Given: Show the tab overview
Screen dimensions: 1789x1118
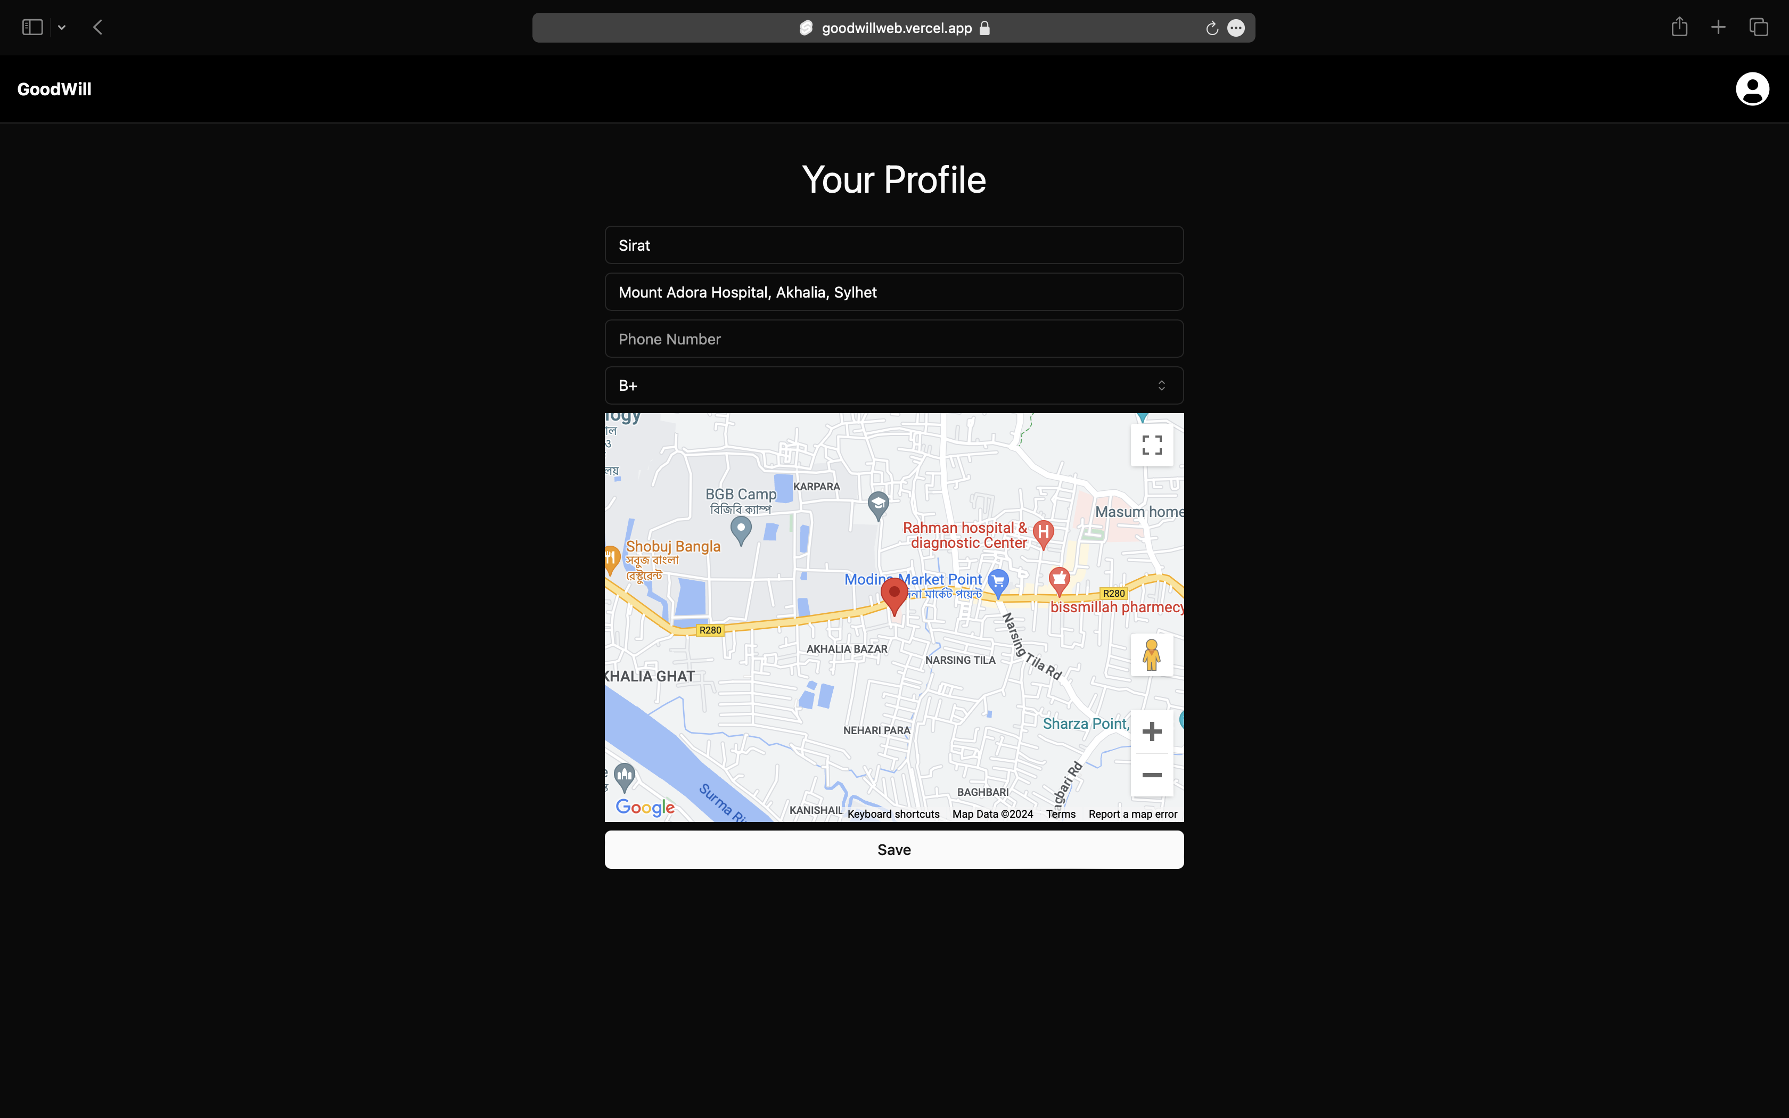Looking at the screenshot, I should [x=1758, y=27].
